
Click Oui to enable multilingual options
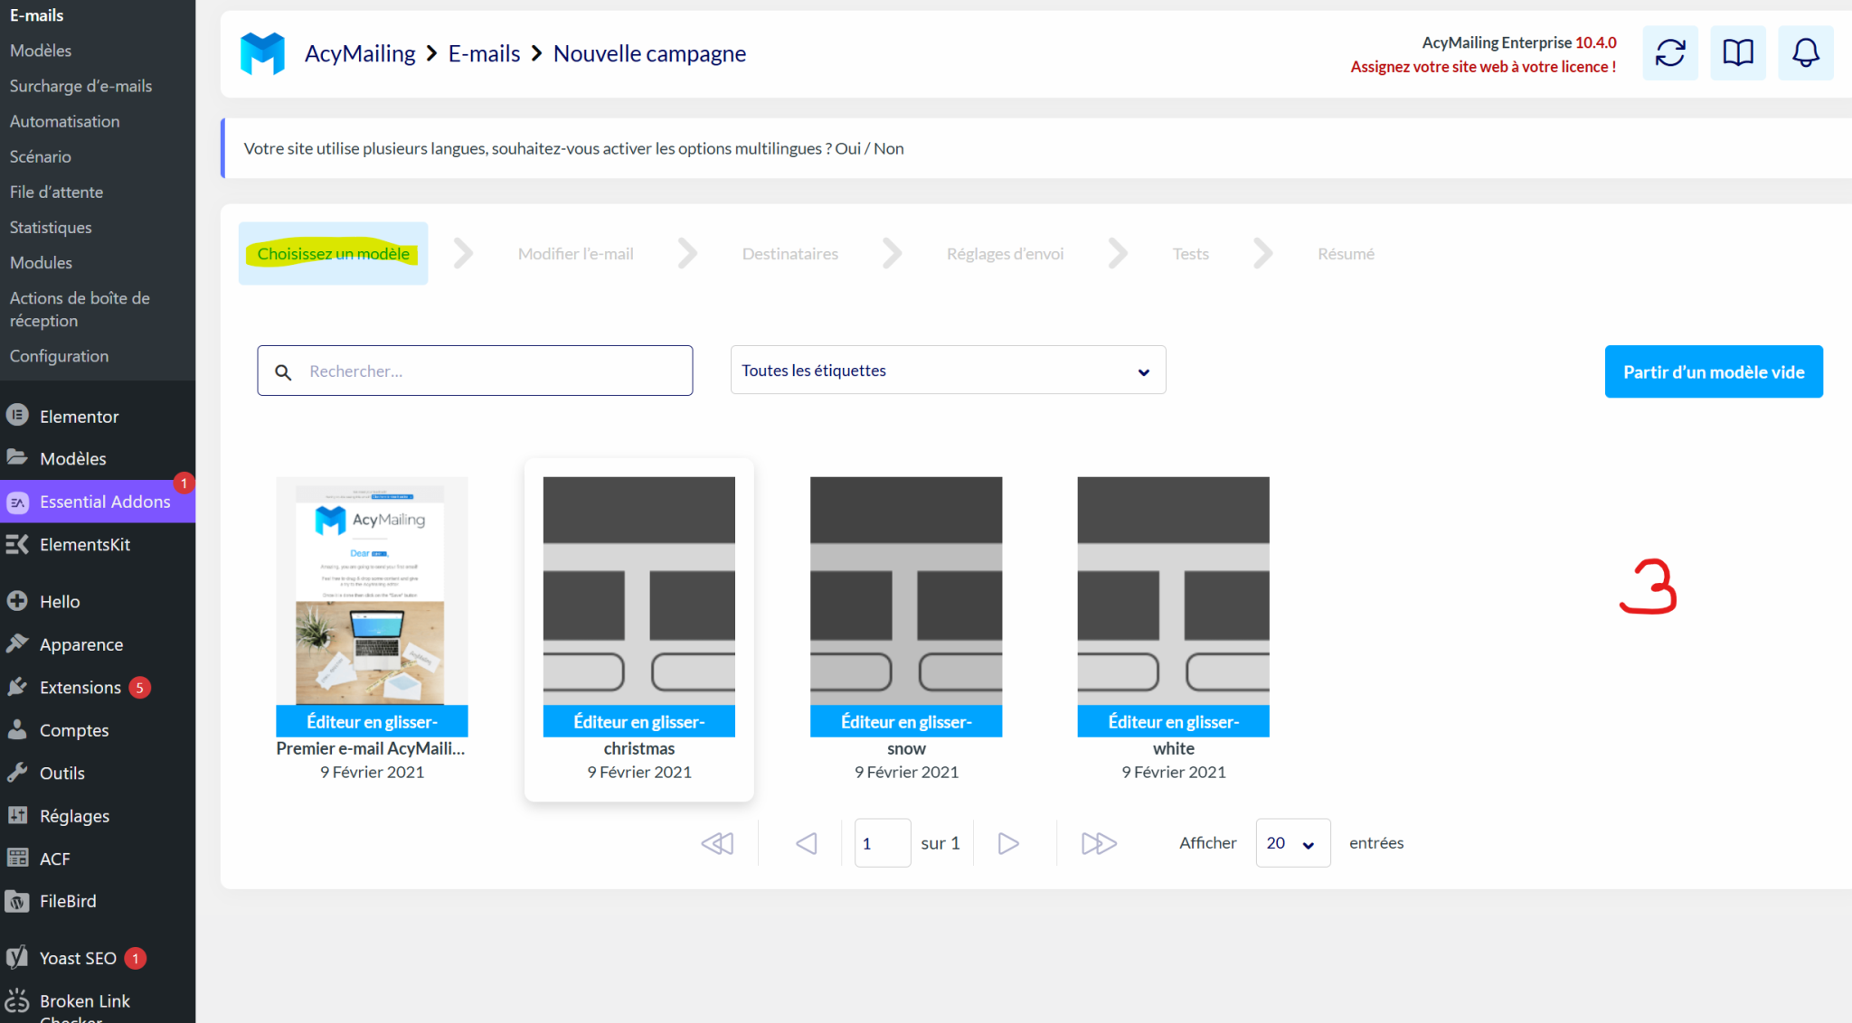click(847, 148)
